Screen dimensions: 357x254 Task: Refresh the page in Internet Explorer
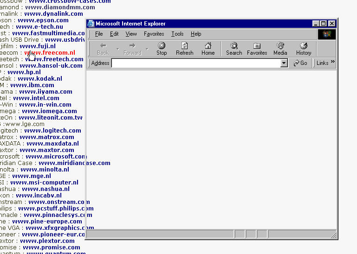click(185, 49)
